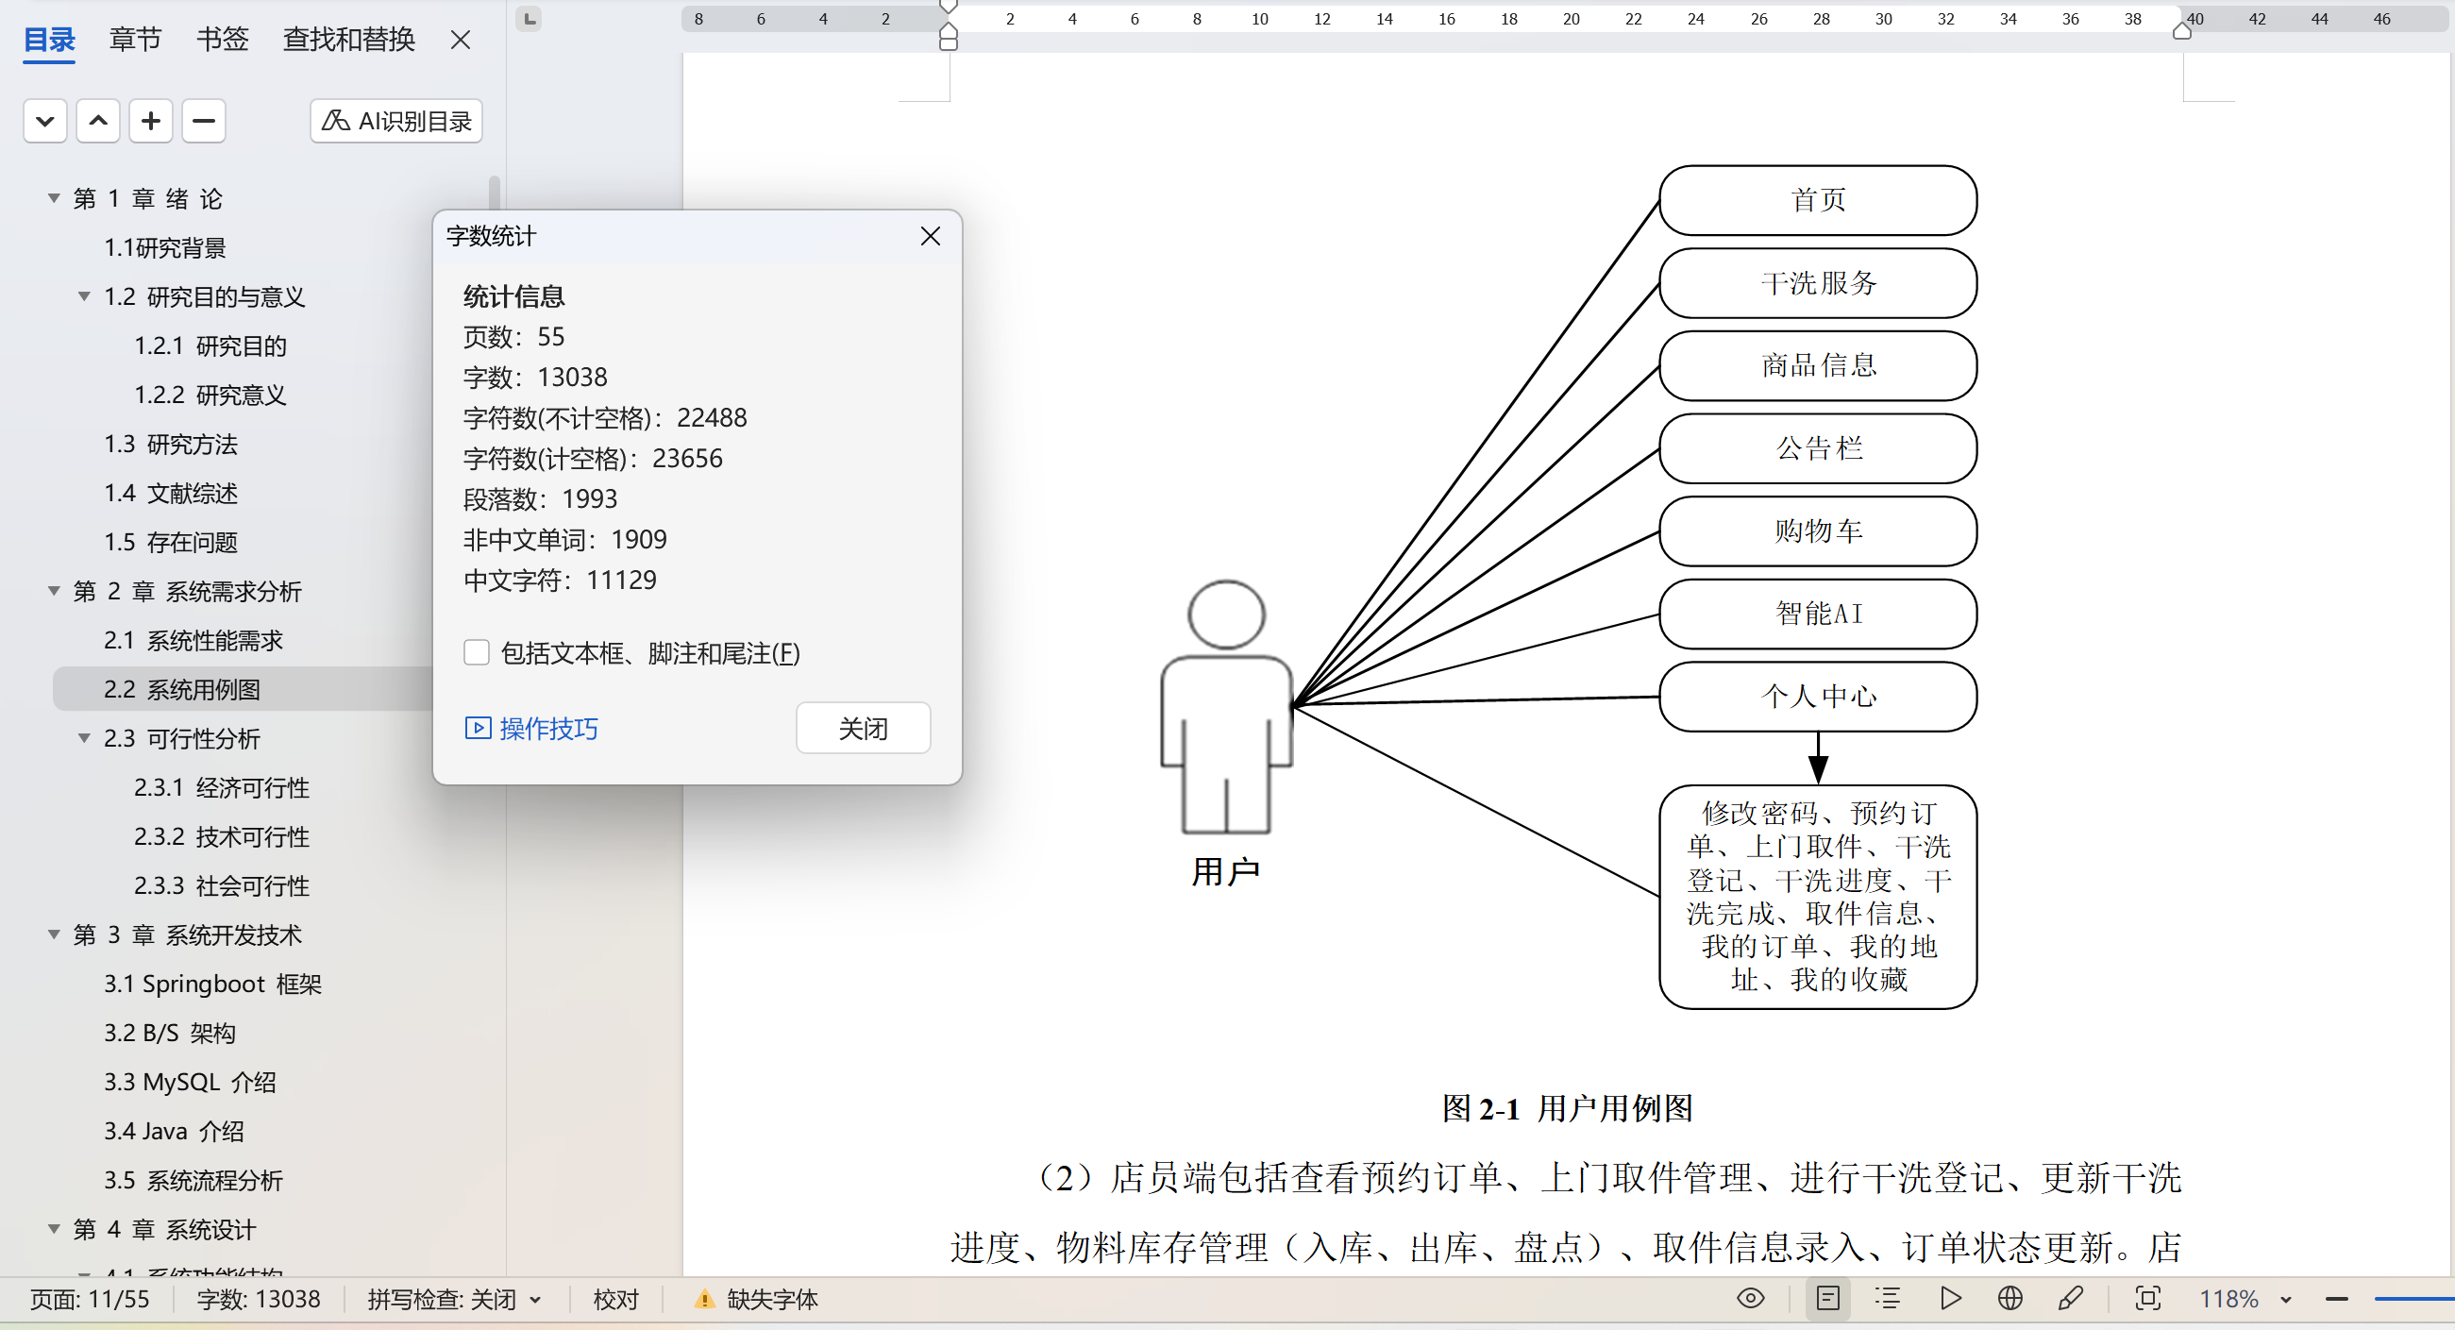Viewport: 2455px width, 1330px height.
Task: Switch to page layout view icon
Action: click(x=1827, y=1298)
